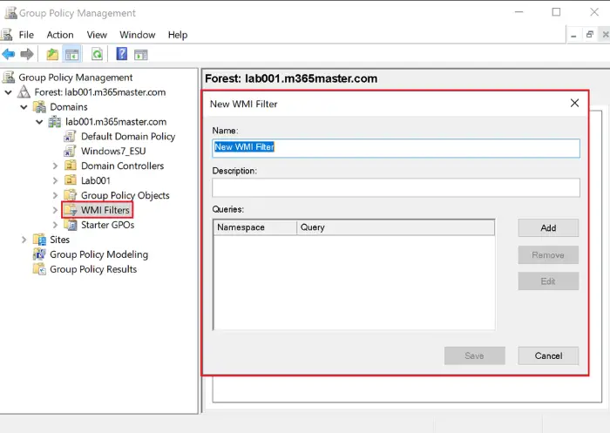Close the New WMI Filter dialog
Viewport: 610px width, 433px height.
click(x=574, y=103)
